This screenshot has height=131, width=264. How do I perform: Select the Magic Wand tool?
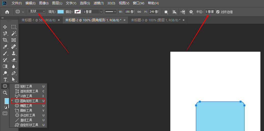[x=13, y=33]
